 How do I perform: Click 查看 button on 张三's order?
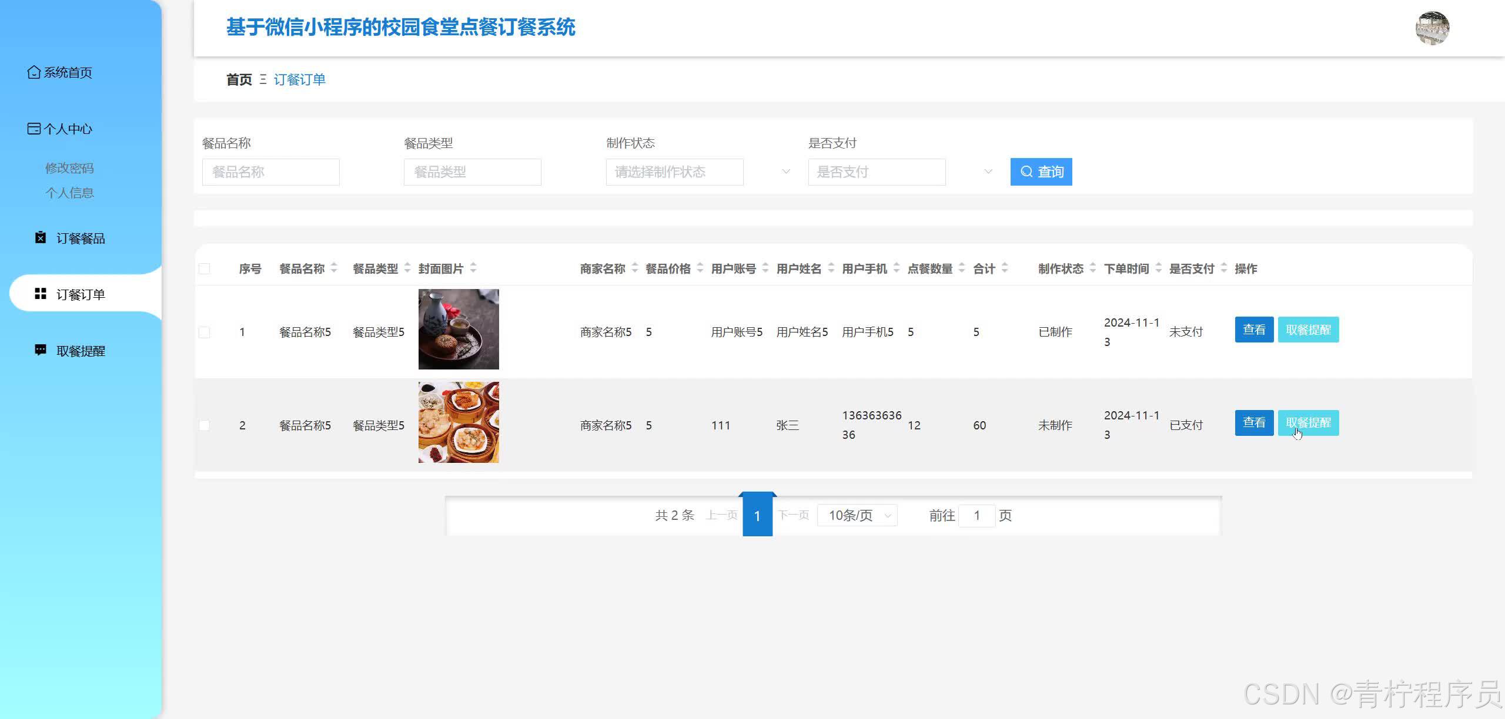[1254, 422]
